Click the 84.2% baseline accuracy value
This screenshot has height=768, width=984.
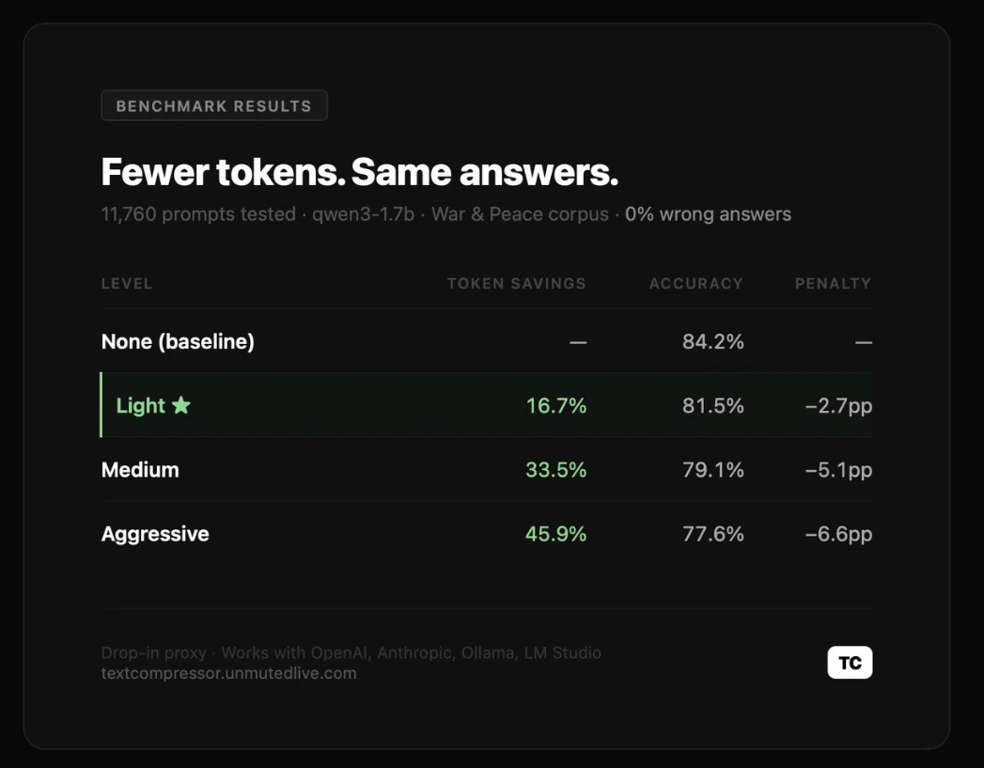coord(713,341)
